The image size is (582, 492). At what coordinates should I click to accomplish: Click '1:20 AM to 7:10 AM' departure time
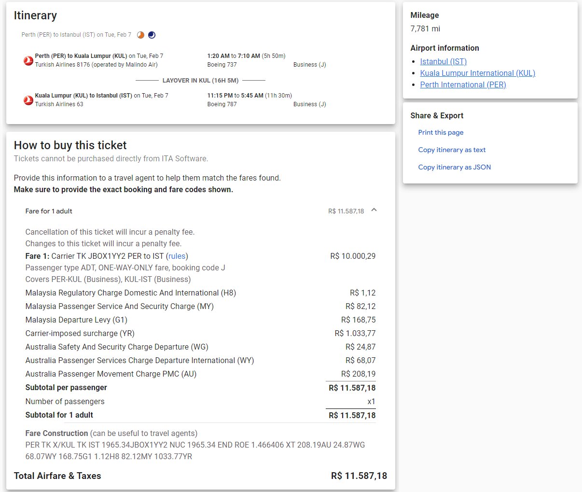pos(234,56)
